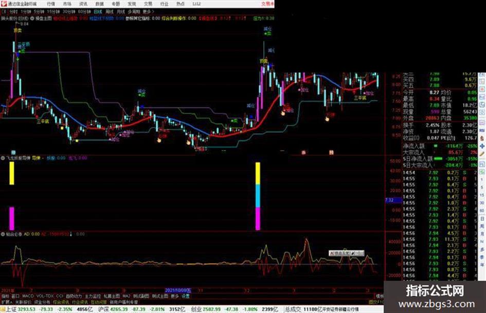Open 窗口 option in indicator bar
The image size is (486, 313).
15,296
